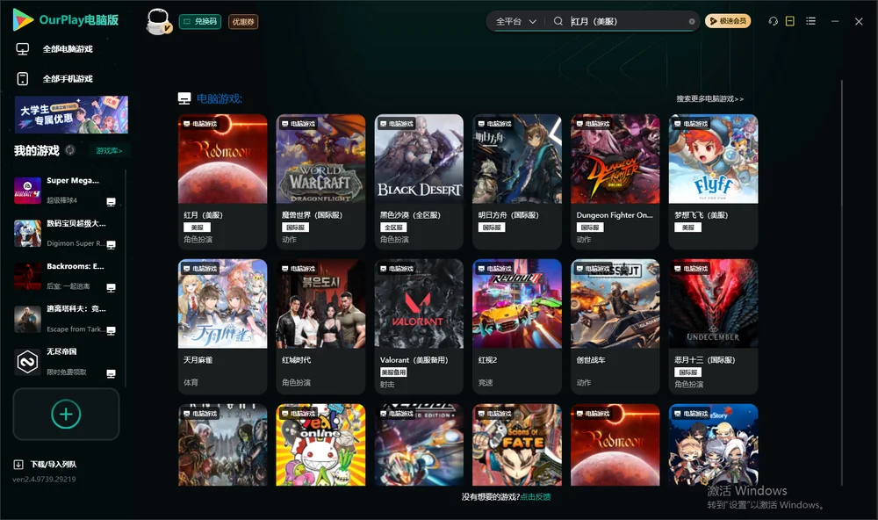Click the PC icon on Escape from Tark row
The image size is (878, 520).
[x=111, y=330]
